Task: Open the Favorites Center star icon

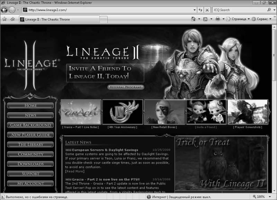Action: click(5, 19)
